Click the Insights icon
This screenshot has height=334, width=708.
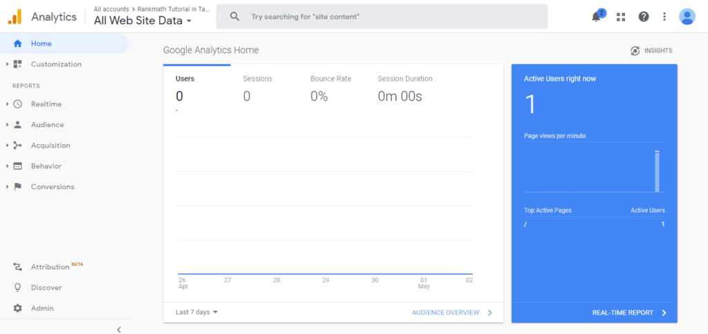coord(635,51)
